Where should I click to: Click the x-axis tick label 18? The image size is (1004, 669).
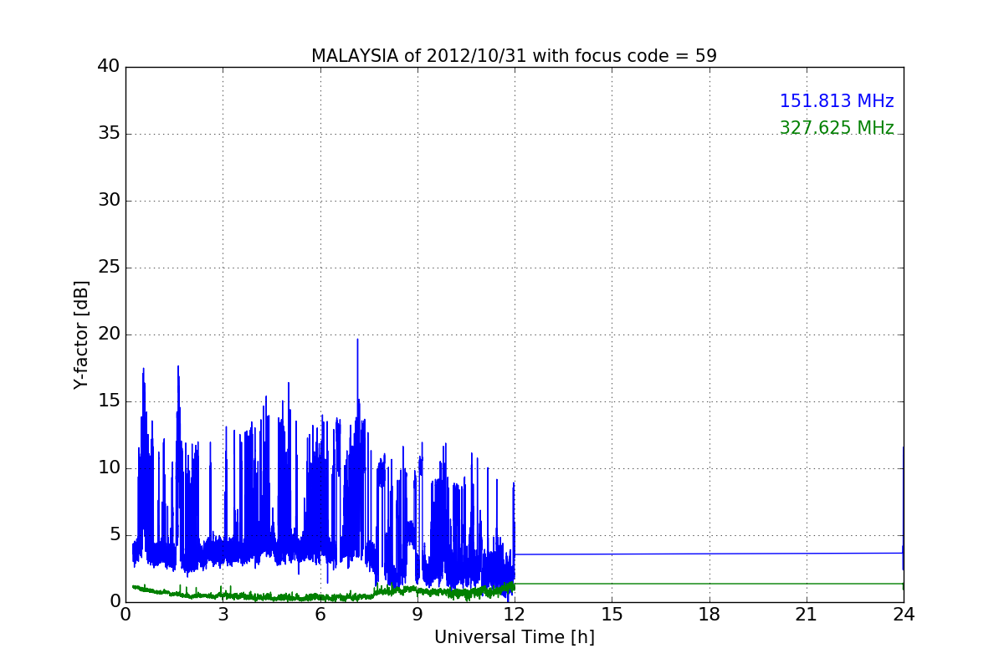point(709,615)
